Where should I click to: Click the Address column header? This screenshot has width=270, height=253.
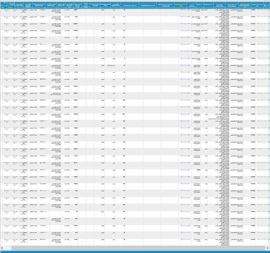192,5
